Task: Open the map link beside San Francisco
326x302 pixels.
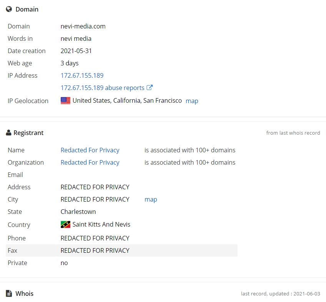Action: [x=192, y=101]
